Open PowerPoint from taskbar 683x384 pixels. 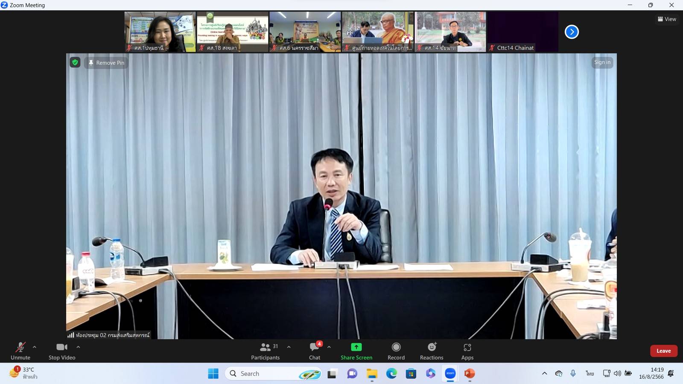[470, 374]
